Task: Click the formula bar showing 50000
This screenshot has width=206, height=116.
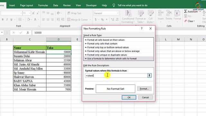Action: pos(57,33)
